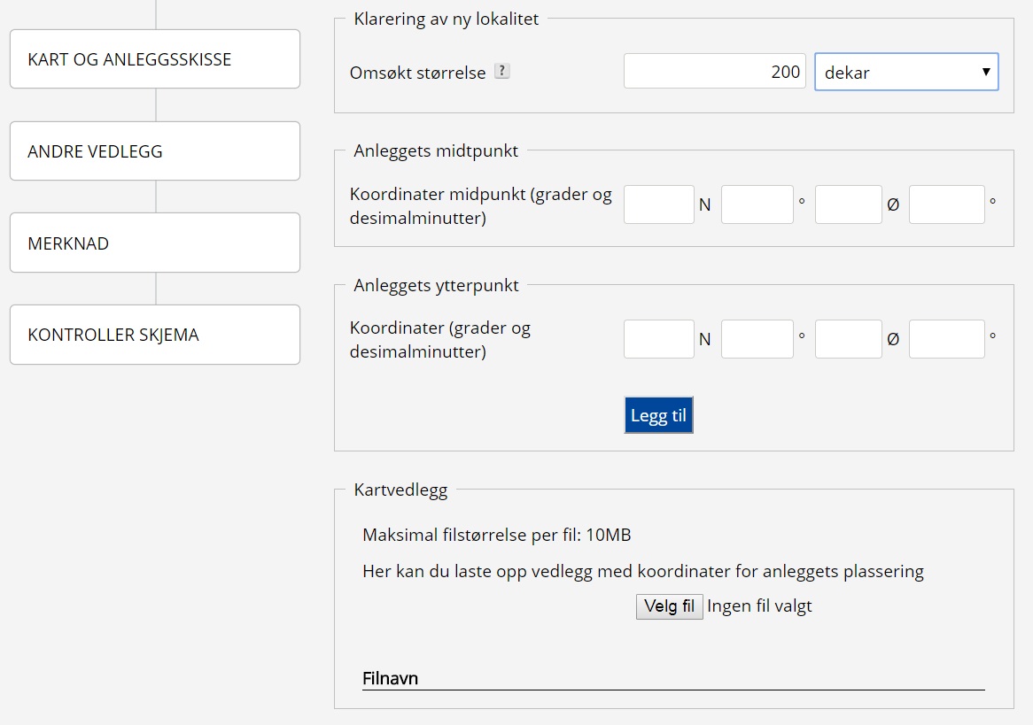Click the Omsøkt størrelse field showing 200
The height and width of the screenshot is (725, 1033).
(x=714, y=72)
